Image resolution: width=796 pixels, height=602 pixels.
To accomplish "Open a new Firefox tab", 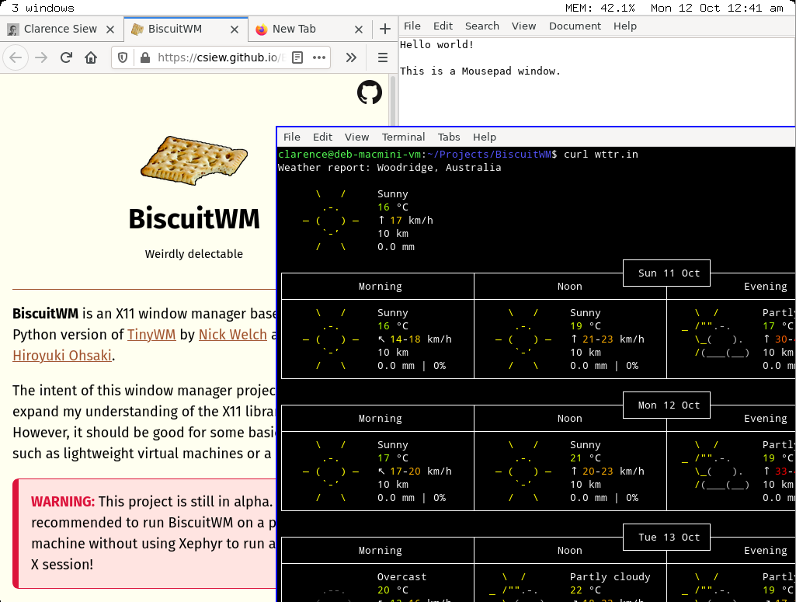I will 385,30.
